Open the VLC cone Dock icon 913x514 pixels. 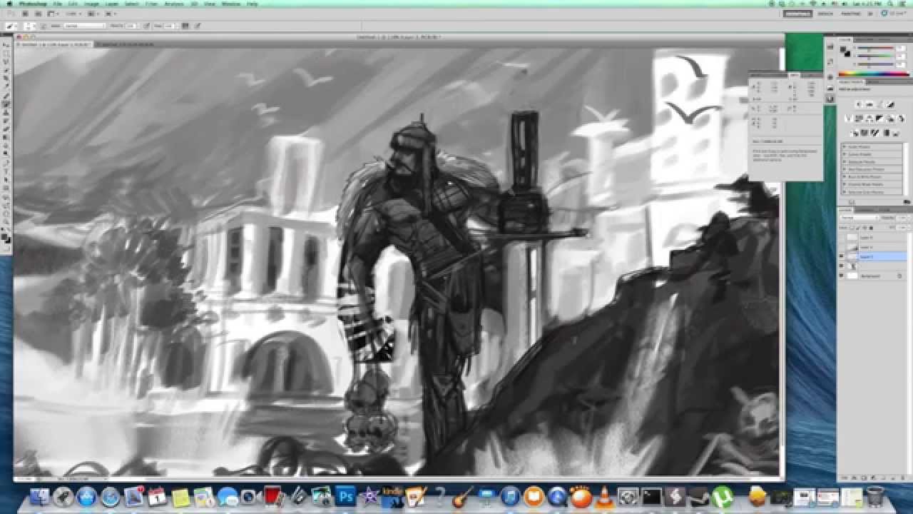click(x=605, y=496)
